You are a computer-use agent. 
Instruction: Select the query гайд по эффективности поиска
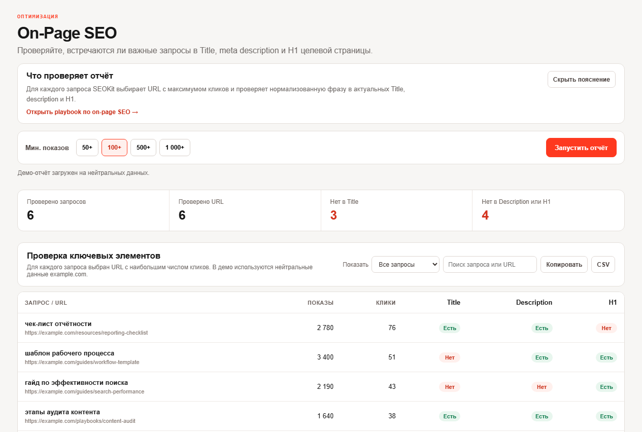(x=76, y=383)
